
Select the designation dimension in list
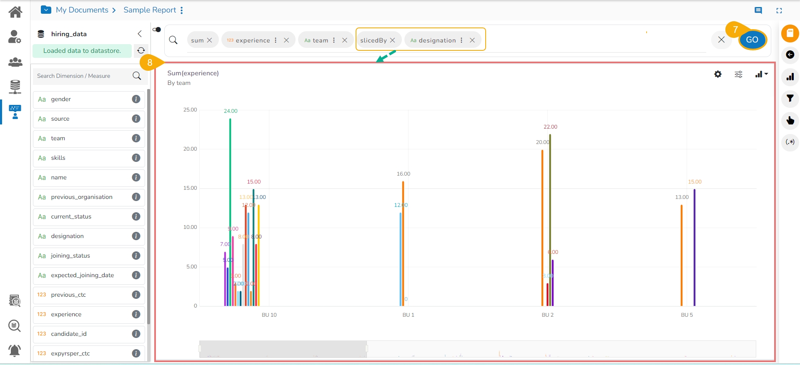point(89,236)
